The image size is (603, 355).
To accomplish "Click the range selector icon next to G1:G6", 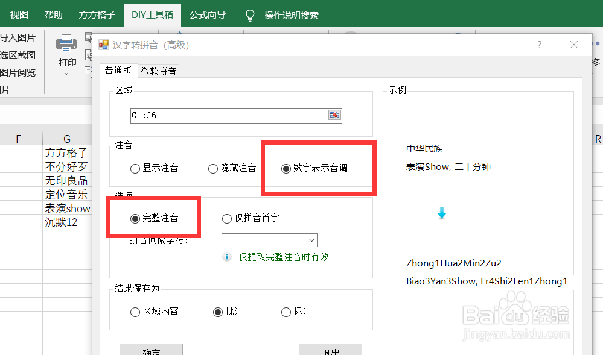I will point(336,115).
